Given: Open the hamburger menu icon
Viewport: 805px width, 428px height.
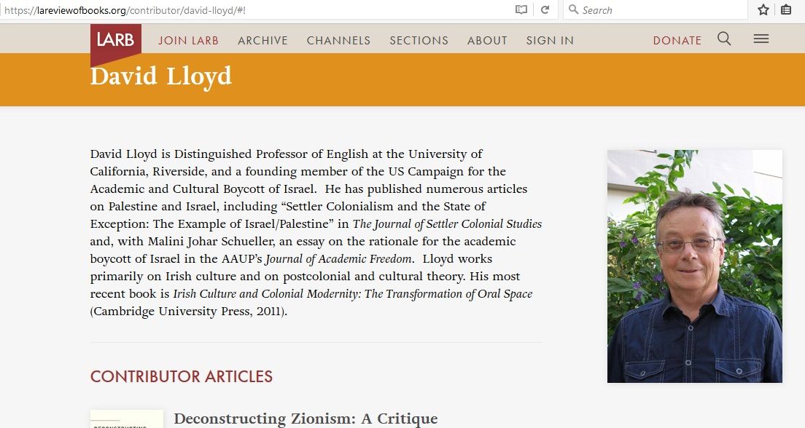Looking at the screenshot, I should tap(761, 39).
